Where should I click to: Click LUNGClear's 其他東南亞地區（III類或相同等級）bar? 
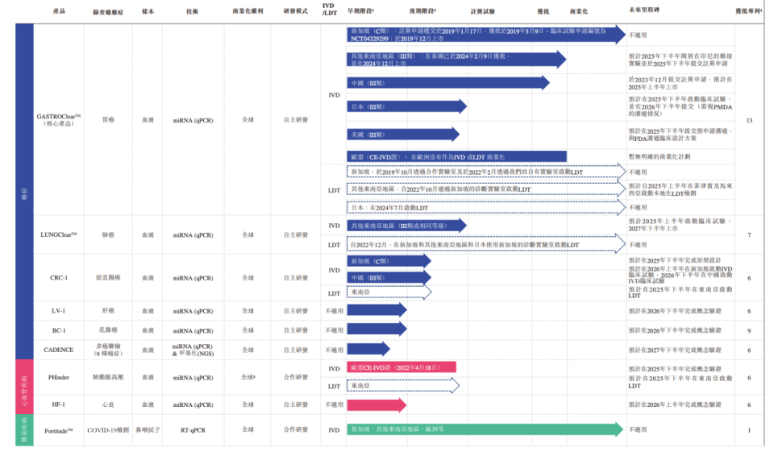pyautogui.click(x=406, y=226)
